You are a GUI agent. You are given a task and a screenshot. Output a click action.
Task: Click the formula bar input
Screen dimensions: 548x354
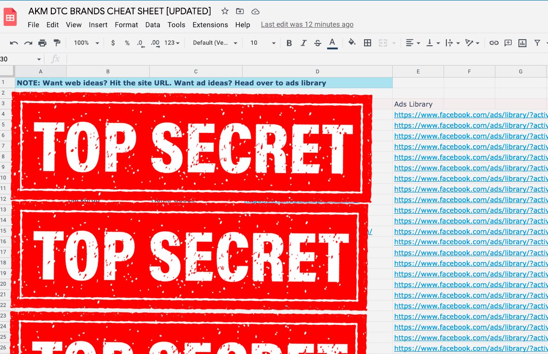click(307, 59)
